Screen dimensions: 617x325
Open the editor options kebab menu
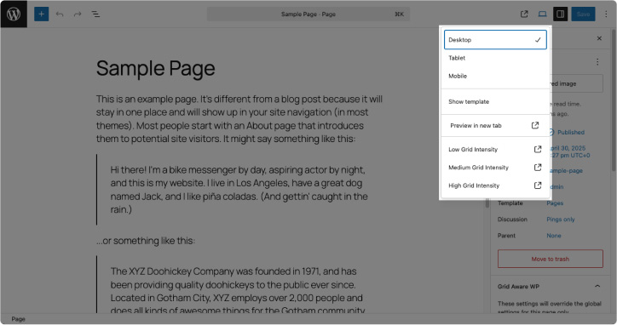pos(606,14)
